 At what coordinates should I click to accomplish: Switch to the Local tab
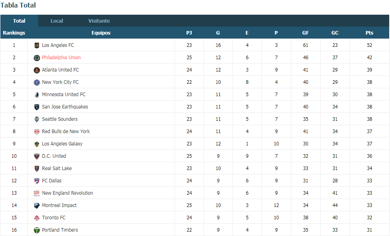(x=57, y=21)
